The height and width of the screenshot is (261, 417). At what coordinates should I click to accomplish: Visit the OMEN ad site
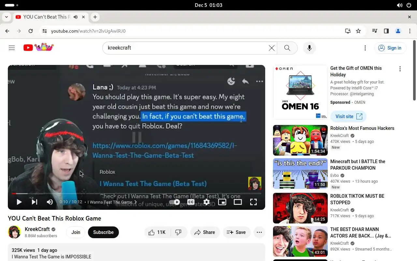349,116
